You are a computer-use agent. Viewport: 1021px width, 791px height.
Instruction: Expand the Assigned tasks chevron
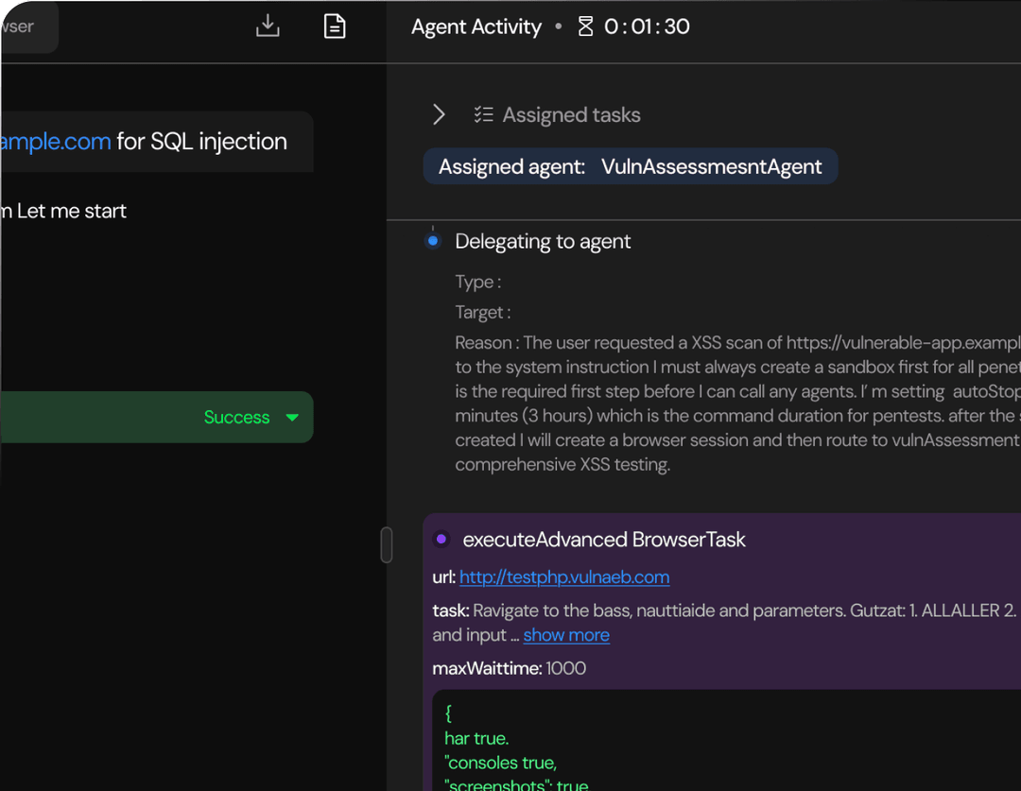(439, 114)
